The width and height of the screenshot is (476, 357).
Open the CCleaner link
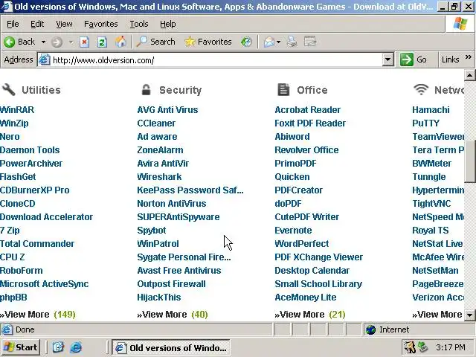tap(156, 123)
